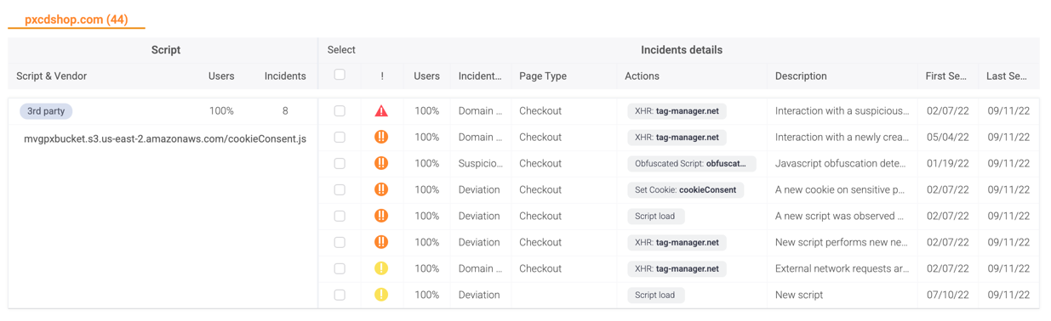Image resolution: width=1051 pixels, height=321 pixels.
Task: Click orange alert icon in cookieConsent row
Action: tap(381, 189)
